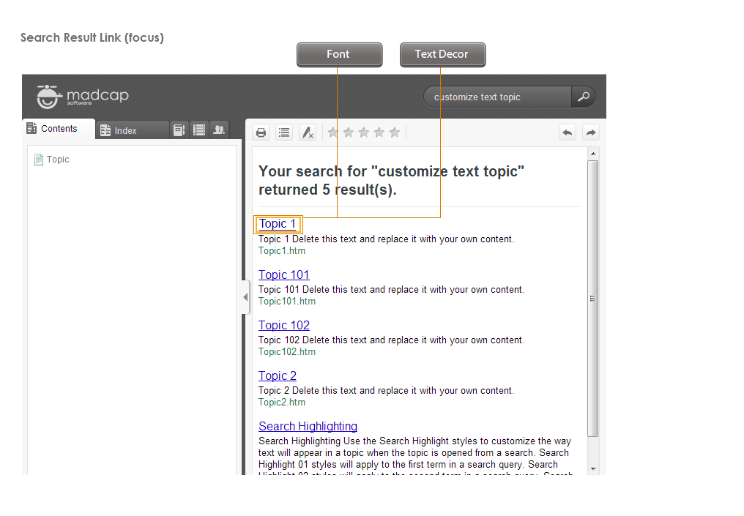Open the Topic 1 search result

(277, 224)
